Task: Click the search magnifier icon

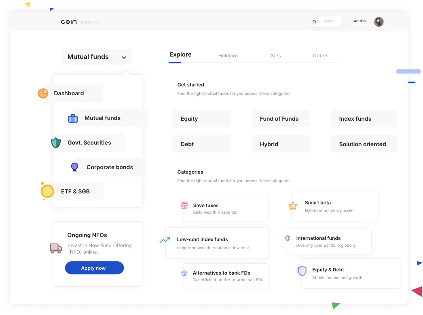Action: [x=314, y=22]
